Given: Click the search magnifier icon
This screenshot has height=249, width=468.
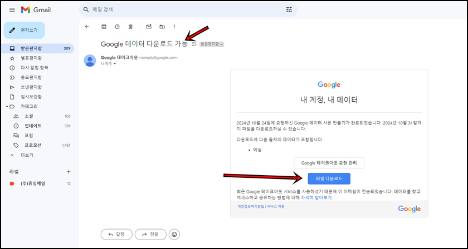Looking at the screenshot, I should [86, 10].
